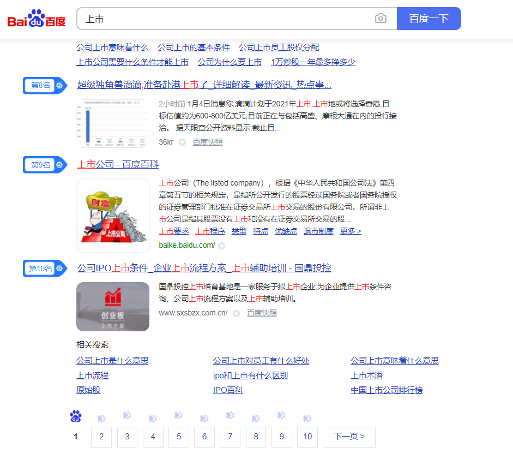Open the 超级独角兽滴滴 result title

click(x=204, y=85)
